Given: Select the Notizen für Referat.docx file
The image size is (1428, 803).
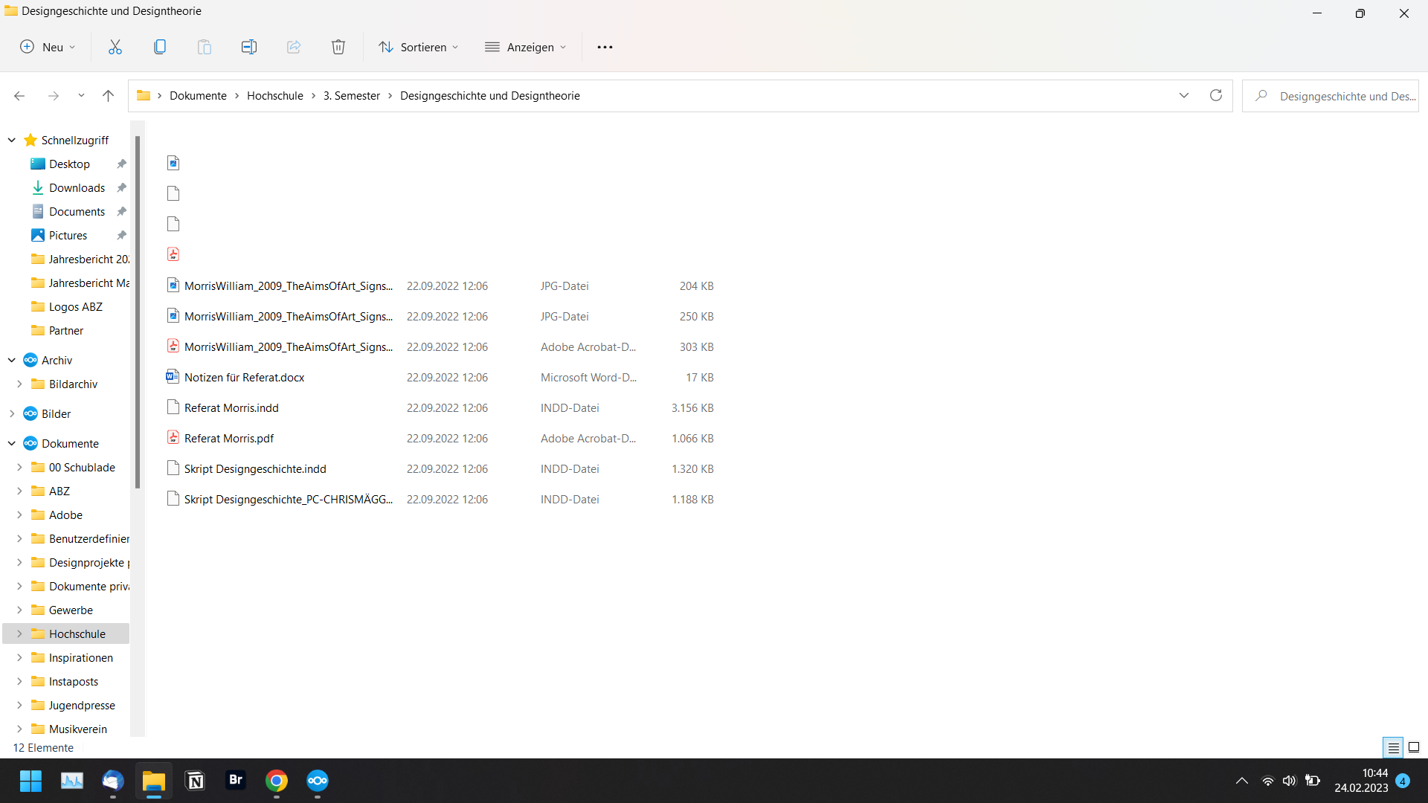Looking at the screenshot, I should pos(244,377).
